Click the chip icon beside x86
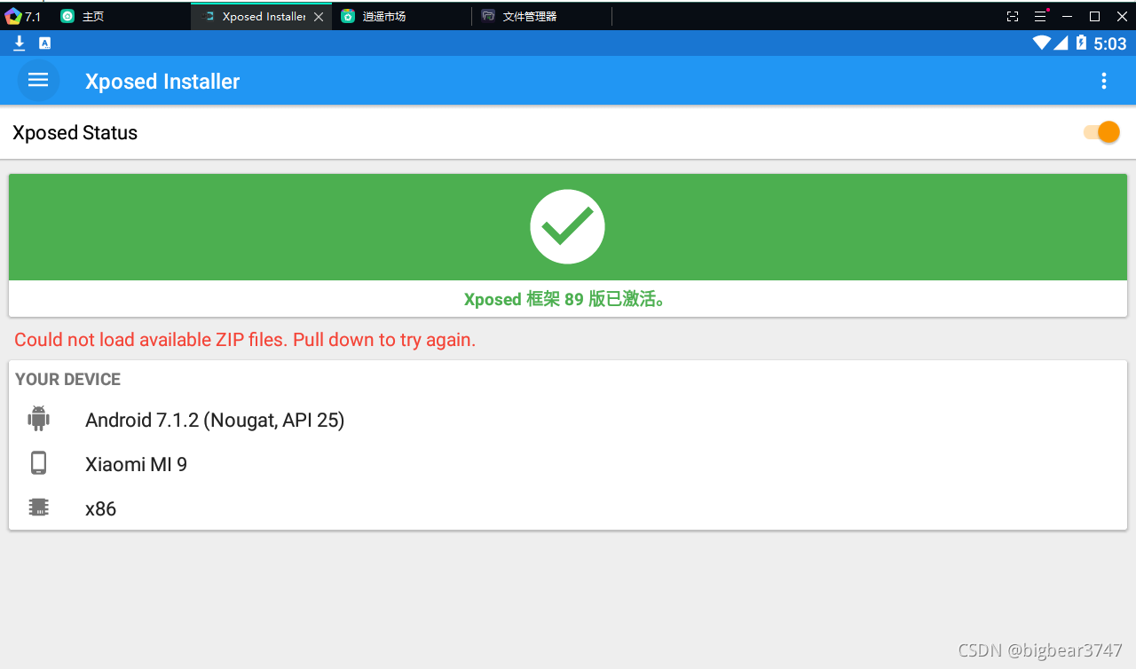The width and height of the screenshot is (1136, 669). pyautogui.click(x=38, y=508)
